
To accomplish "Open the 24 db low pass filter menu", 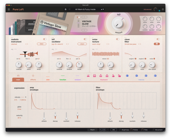I will coord(133,44).
